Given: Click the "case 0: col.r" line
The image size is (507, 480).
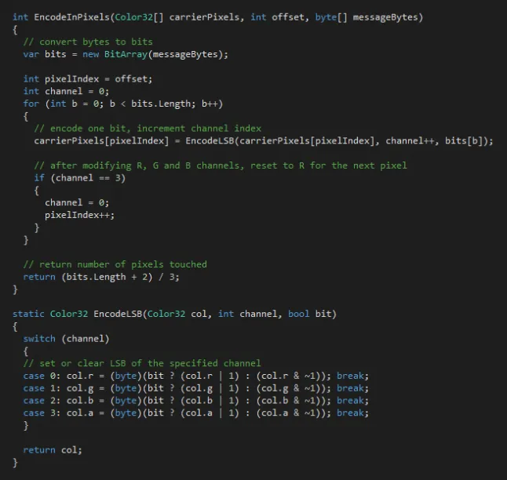Looking at the screenshot, I should (195, 376).
